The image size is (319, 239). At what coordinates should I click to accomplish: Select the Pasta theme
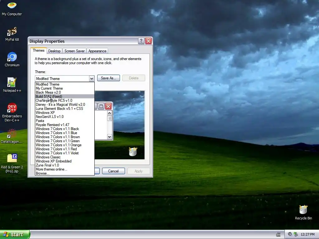coord(65,121)
